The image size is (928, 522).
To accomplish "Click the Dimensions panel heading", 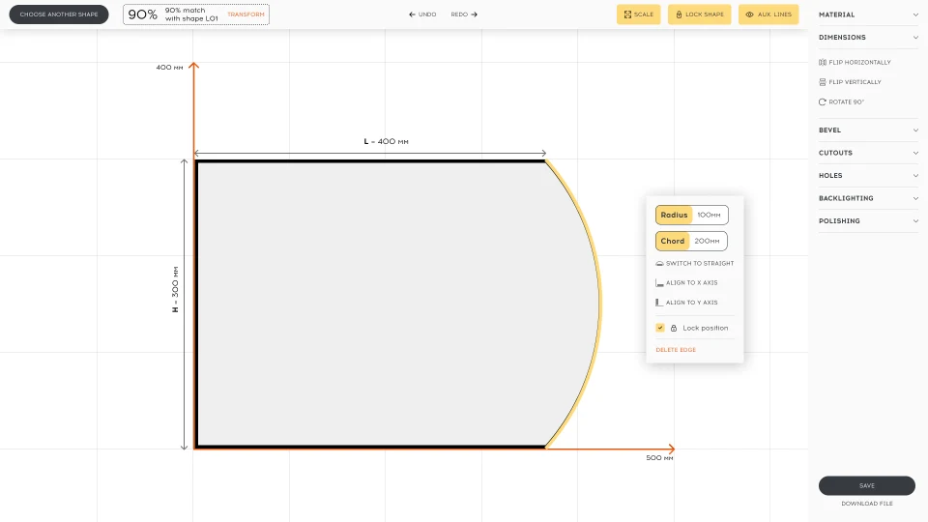I will pos(842,38).
